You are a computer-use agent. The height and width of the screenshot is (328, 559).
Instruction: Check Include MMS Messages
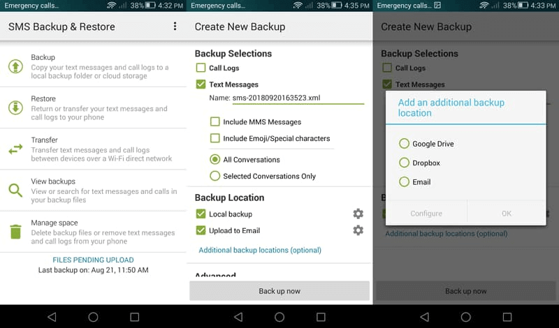coord(215,121)
